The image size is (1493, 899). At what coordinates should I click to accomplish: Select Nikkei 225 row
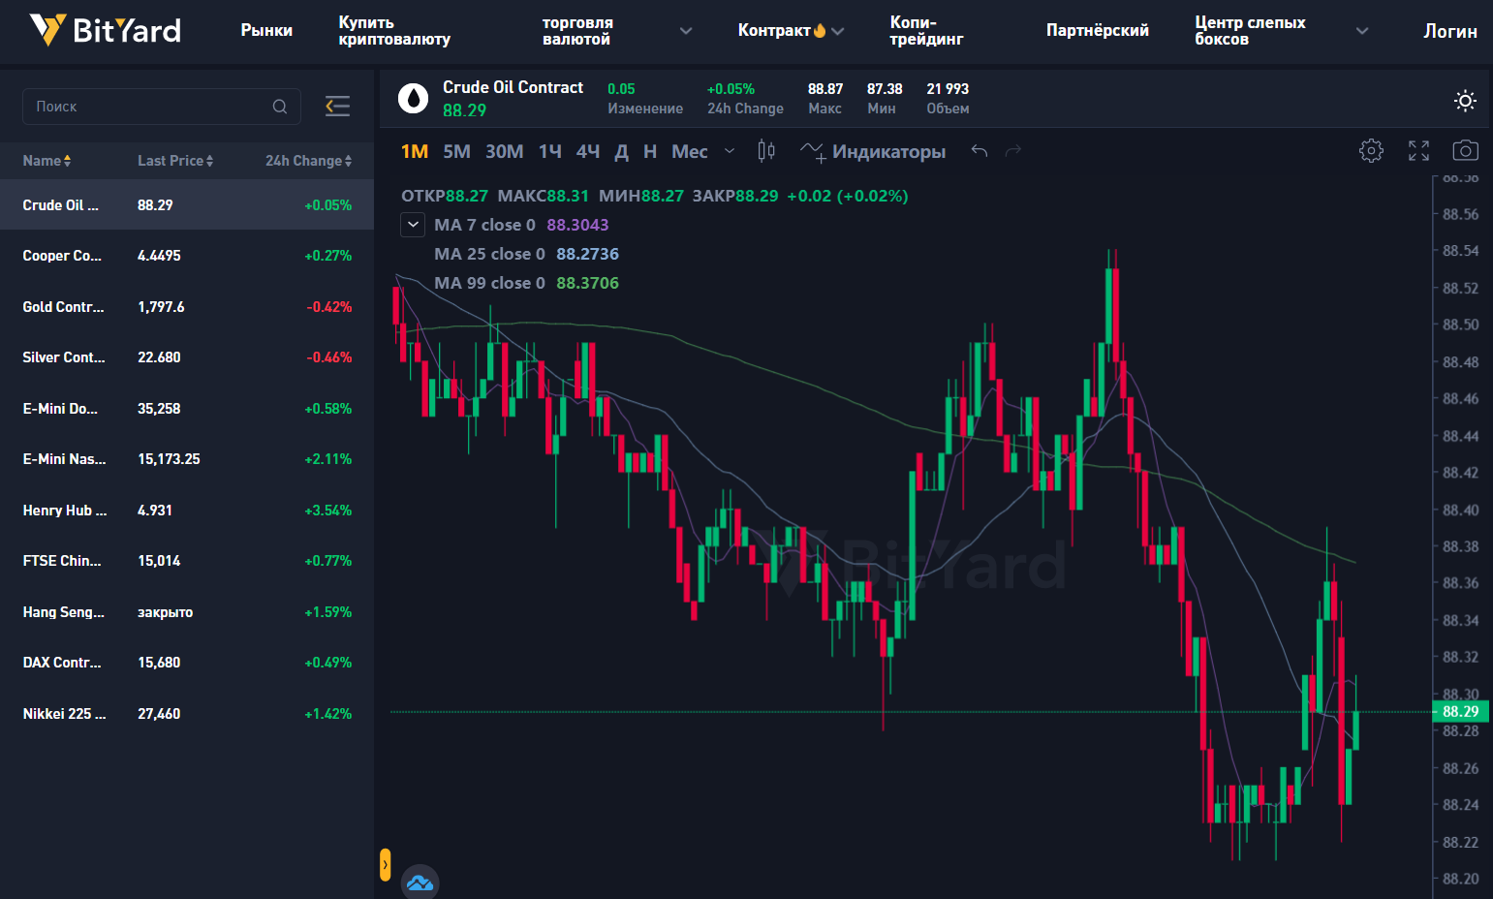tap(187, 714)
